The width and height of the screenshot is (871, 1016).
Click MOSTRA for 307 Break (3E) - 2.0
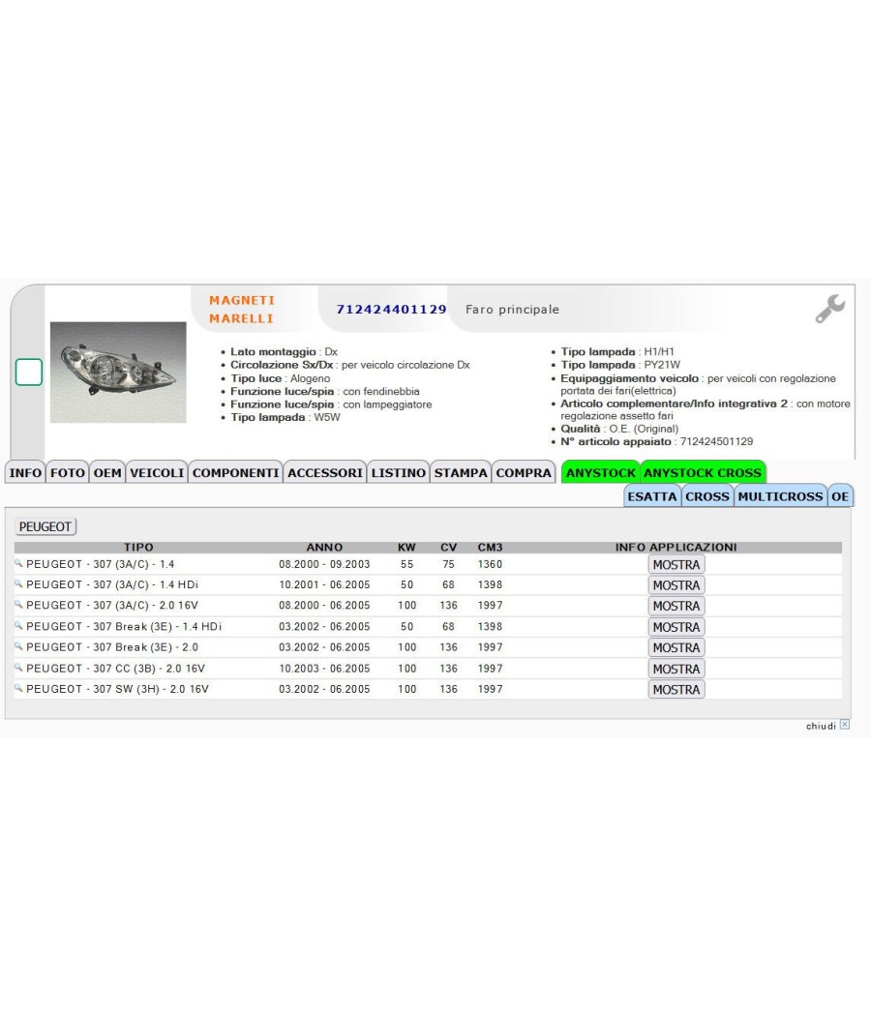tap(676, 648)
